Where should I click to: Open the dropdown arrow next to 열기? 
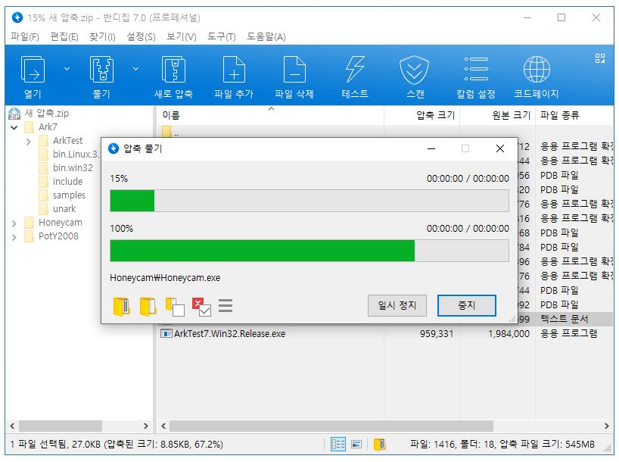click(x=67, y=69)
